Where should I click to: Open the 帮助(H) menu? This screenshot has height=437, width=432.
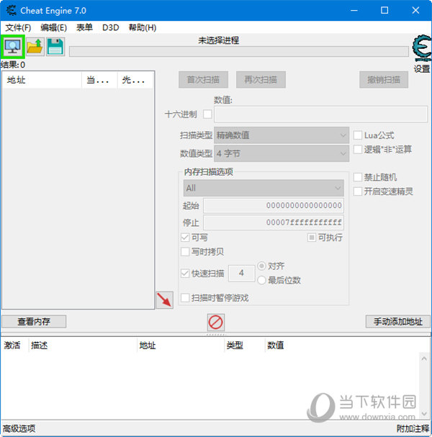point(143,27)
